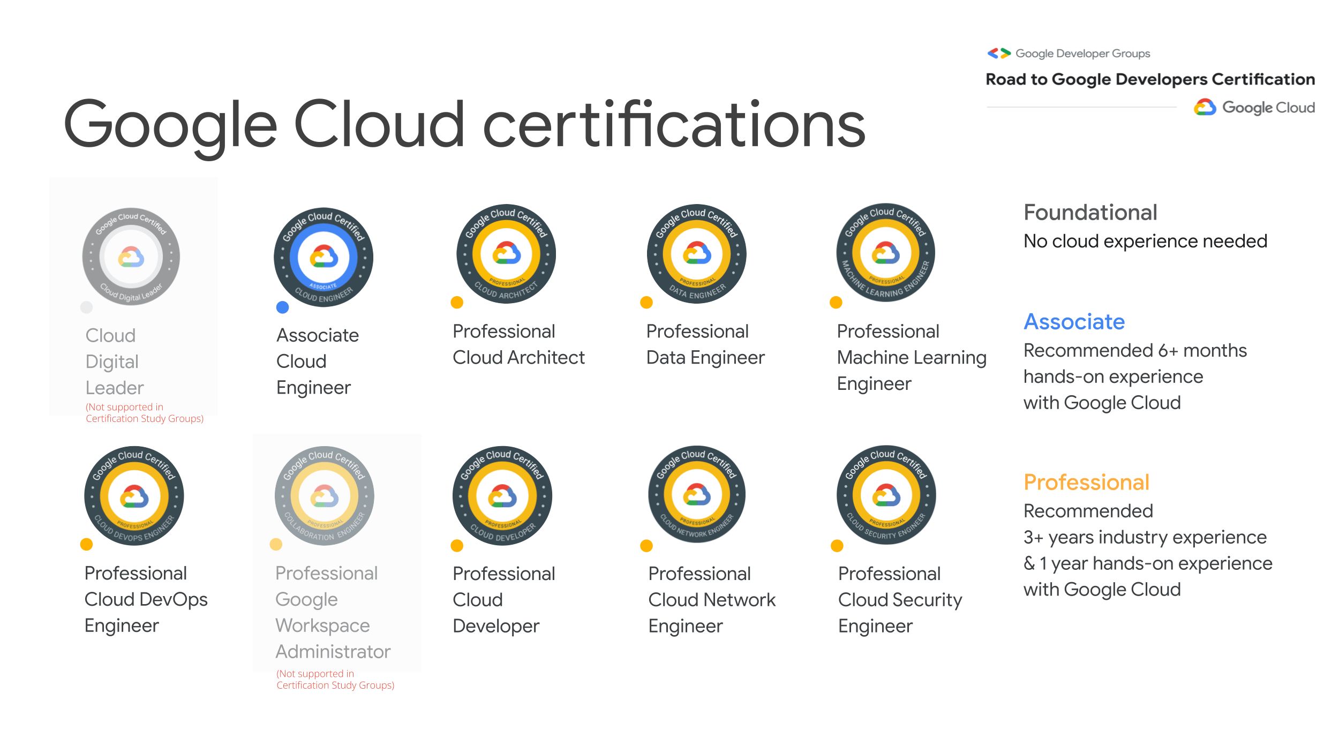Click the 'Professional Cloud Developer' label
Screen dimensions: 1339x753
[503, 600]
